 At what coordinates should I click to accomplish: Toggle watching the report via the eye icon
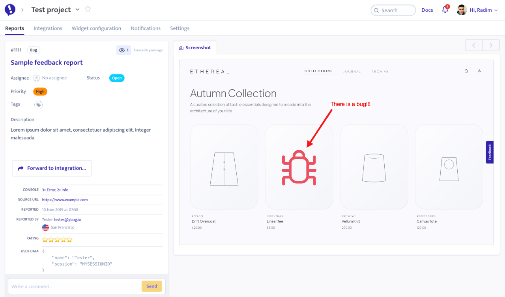122,50
